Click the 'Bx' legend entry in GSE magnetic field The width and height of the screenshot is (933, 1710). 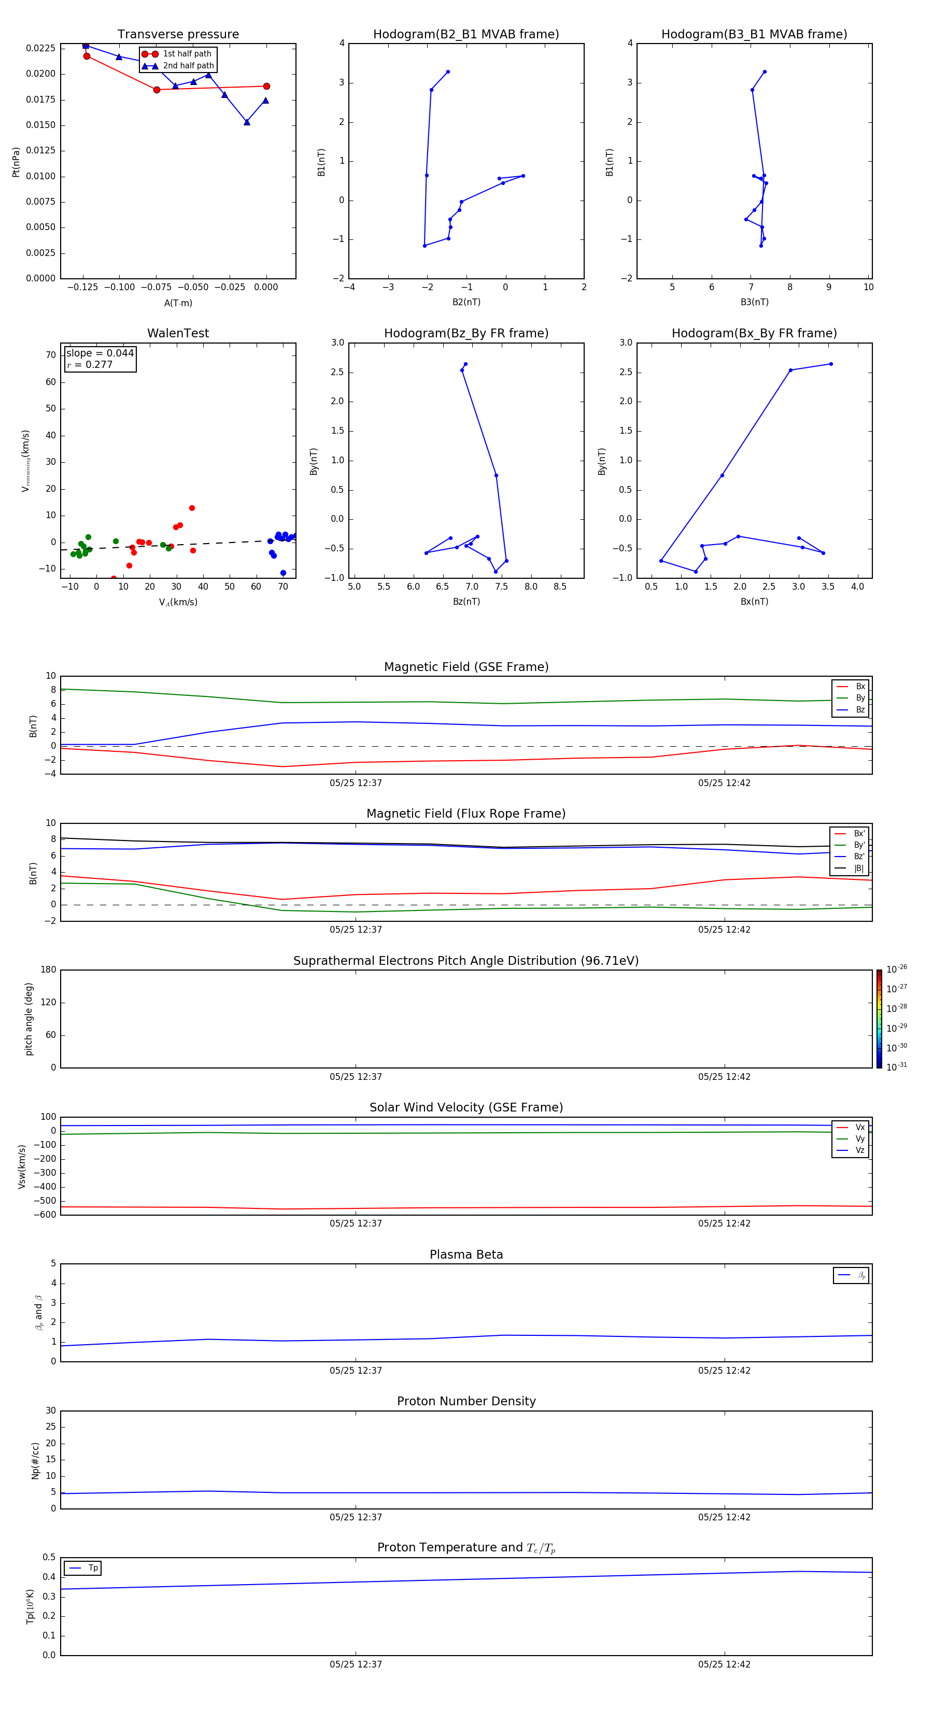point(851,687)
